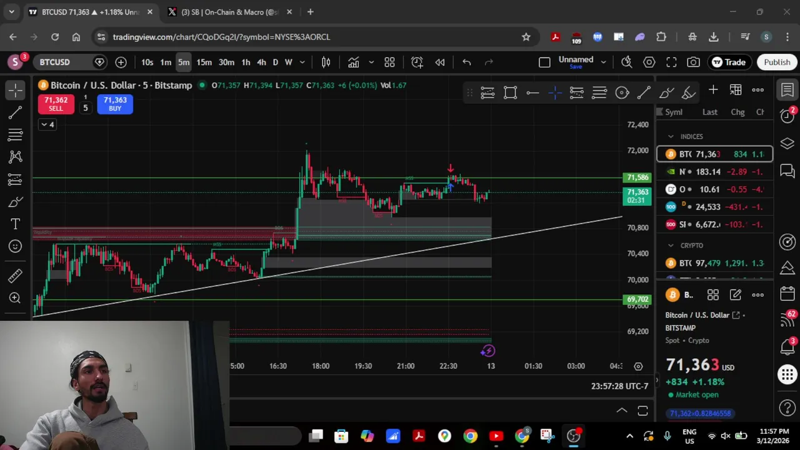
Task: Switch to the 1h timeframe
Action: coord(246,62)
